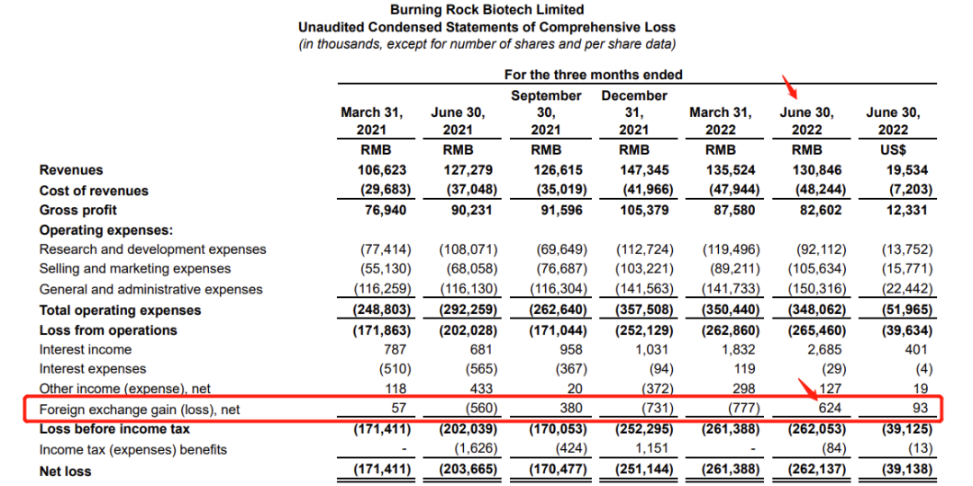This screenshot has height=486, width=973.
Task: Click foreign exchange value (560)
Action: pos(481,409)
